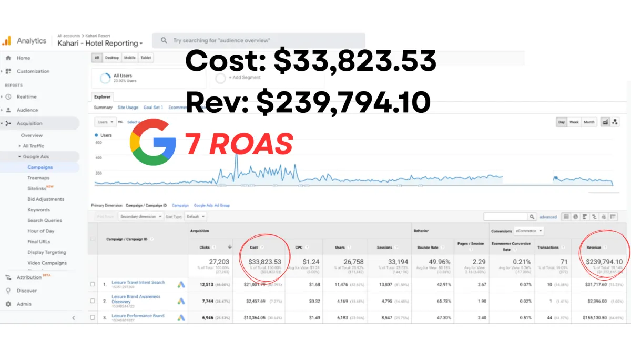Tick the select-all campaigns header checkbox
The image size is (631, 354).
point(93,239)
